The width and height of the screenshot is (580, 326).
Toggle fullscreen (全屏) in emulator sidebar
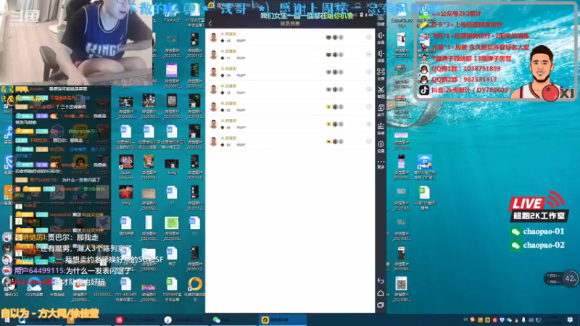coord(381,74)
